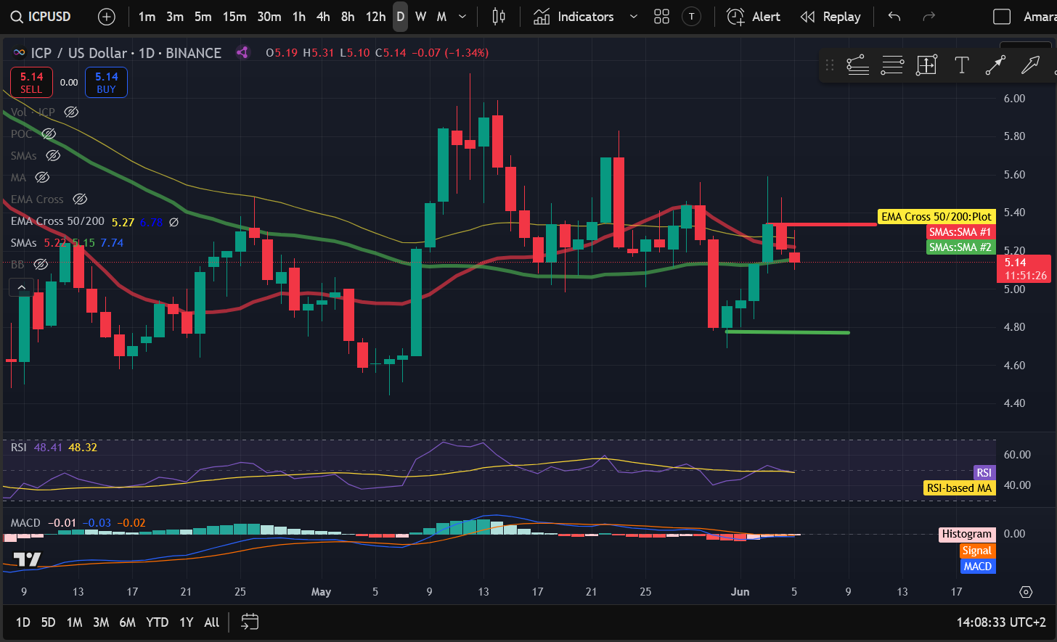The height and width of the screenshot is (642, 1057).
Task: Switch to the 4h timeframe
Action: [323, 17]
